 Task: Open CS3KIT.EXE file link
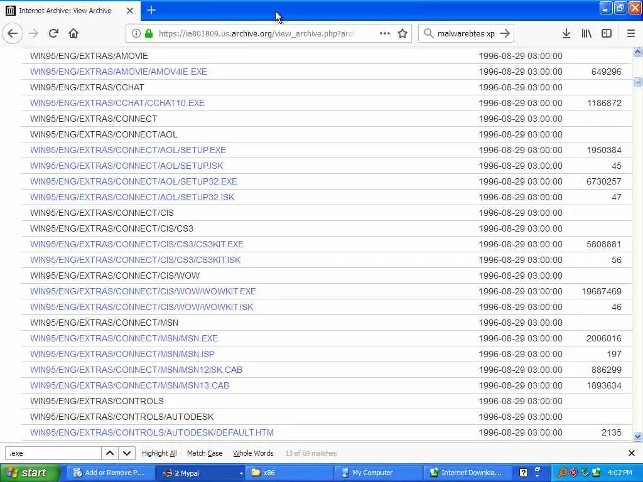(136, 244)
